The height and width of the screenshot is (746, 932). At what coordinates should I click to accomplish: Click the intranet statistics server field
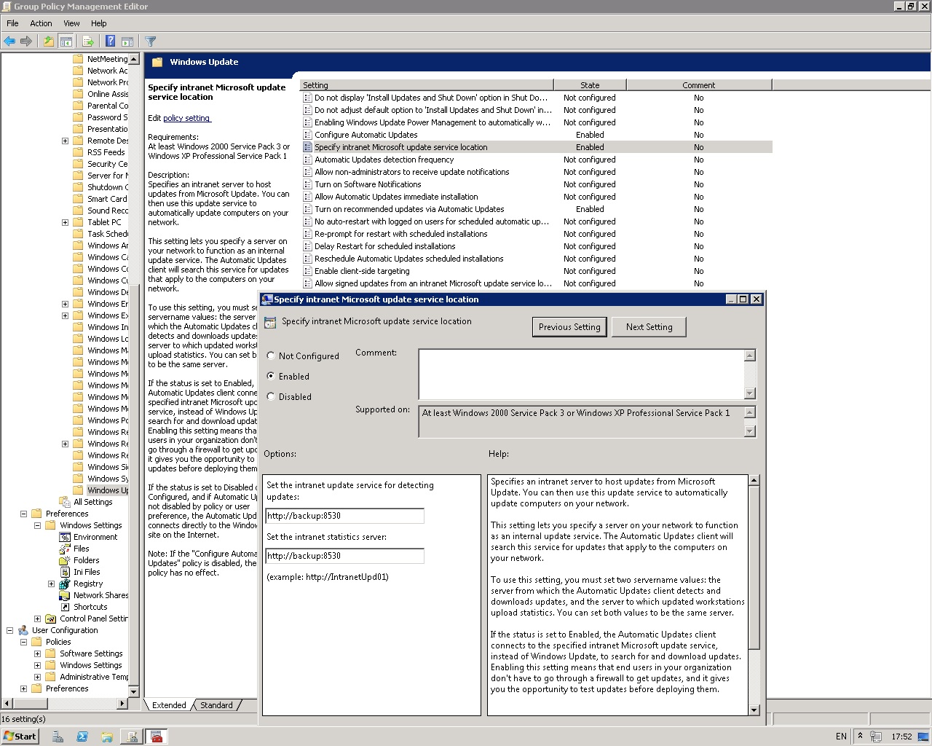point(344,556)
